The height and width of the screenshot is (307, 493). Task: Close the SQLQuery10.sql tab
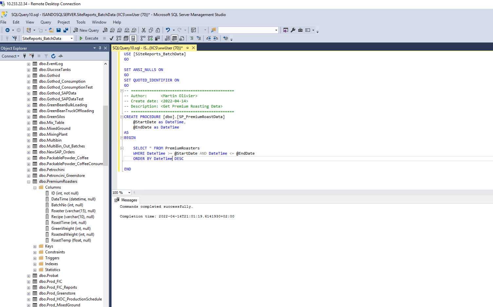193,48
